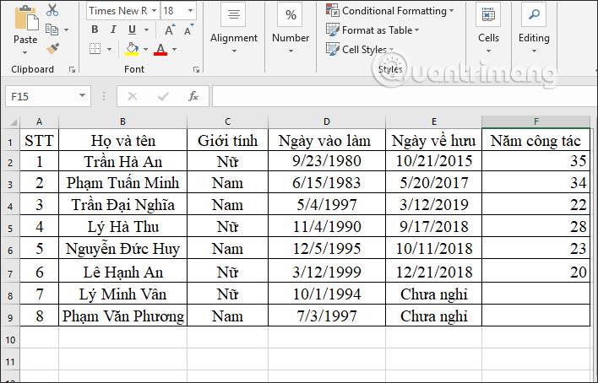This screenshot has width=598, height=383.
Task: Select column B header
Action: (x=122, y=122)
